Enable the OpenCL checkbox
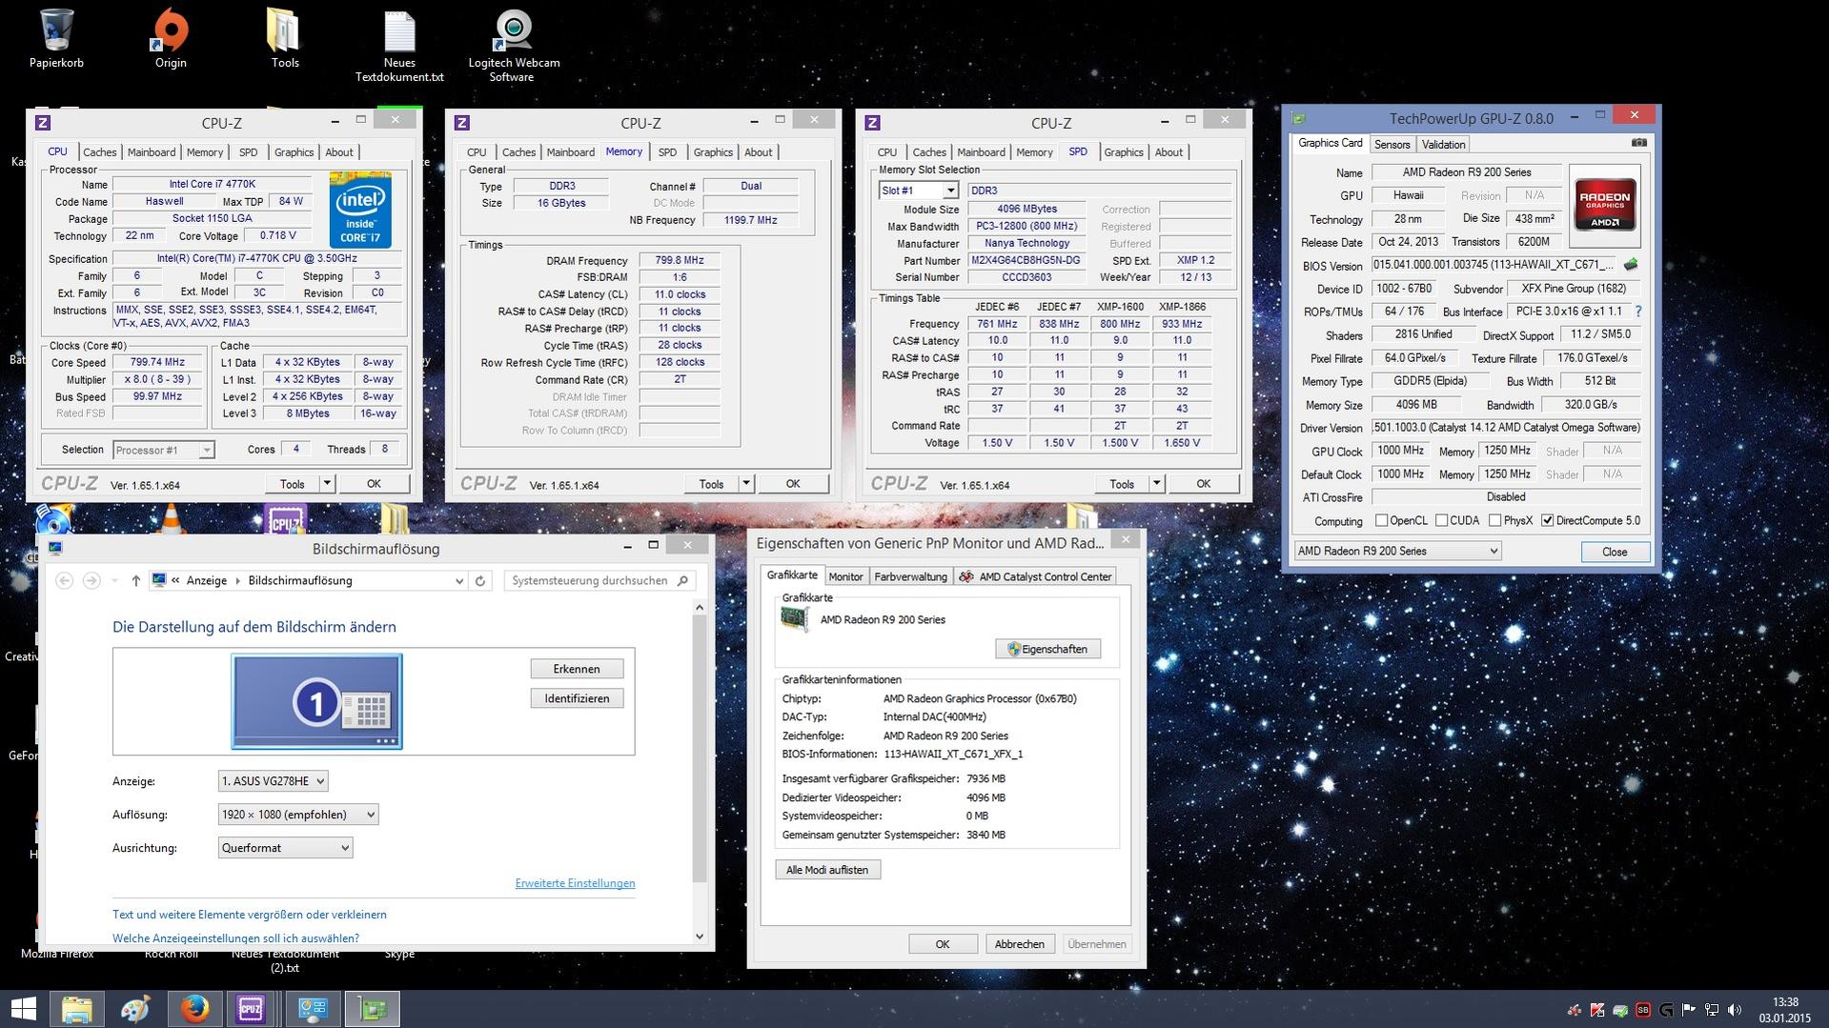Viewport: 1829px width, 1028px height. tap(1381, 520)
